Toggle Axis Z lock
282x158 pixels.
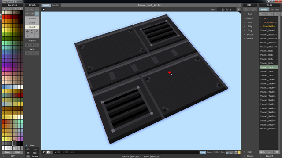[37, 54]
